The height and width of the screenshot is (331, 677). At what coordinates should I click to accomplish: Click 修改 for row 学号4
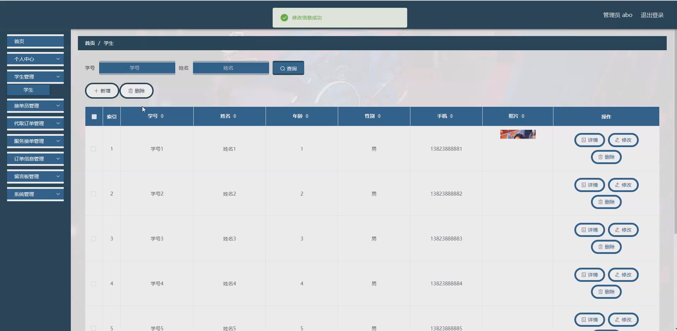[623, 275]
